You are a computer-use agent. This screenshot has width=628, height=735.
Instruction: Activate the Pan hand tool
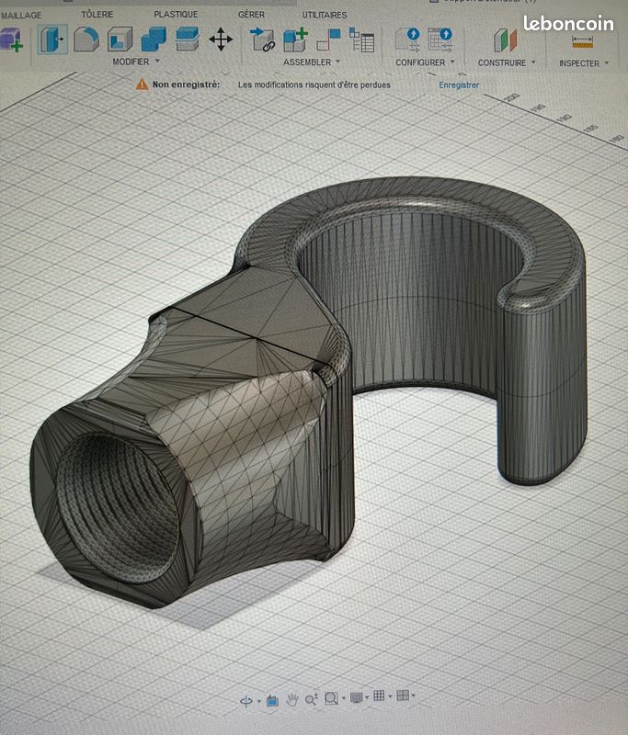[291, 700]
